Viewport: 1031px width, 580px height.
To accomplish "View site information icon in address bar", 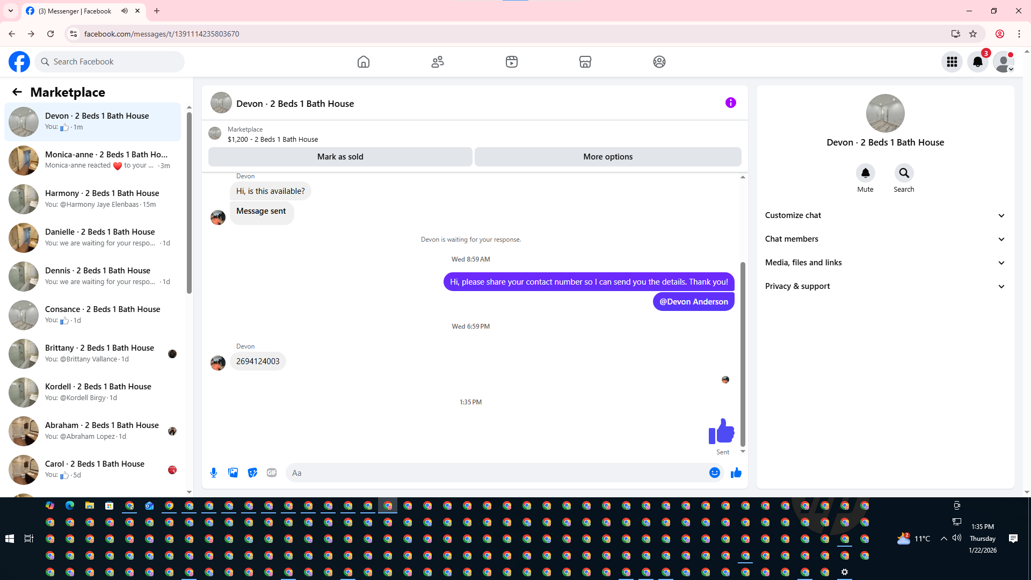I will pos(74,34).
